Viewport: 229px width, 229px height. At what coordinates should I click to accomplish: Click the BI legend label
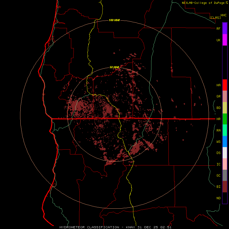pyautogui.click(x=218, y=187)
